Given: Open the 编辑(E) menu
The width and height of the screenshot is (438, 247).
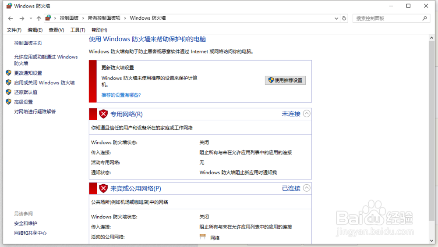Looking at the screenshot, I should coord(35,30).
